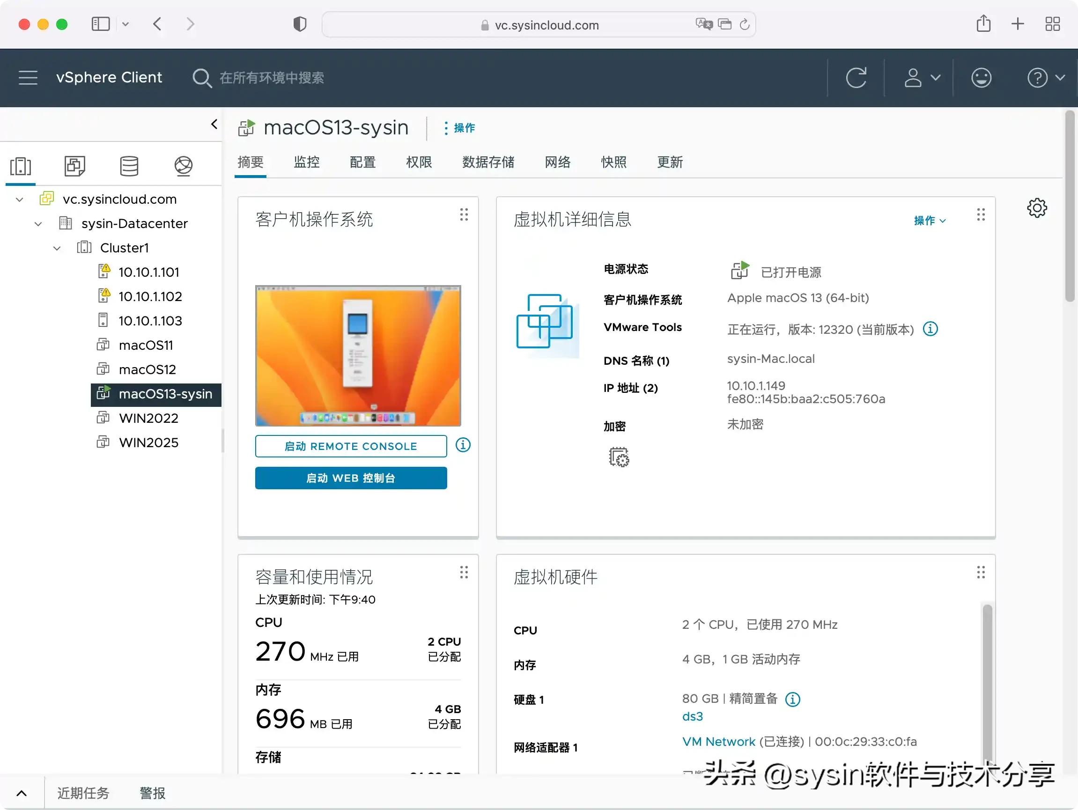Open the ds3 datastore link
1078x810 pixels.
click(x=692, y=716)
